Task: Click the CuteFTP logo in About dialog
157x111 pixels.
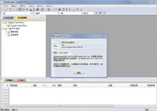Action: (x=56, y=46)
